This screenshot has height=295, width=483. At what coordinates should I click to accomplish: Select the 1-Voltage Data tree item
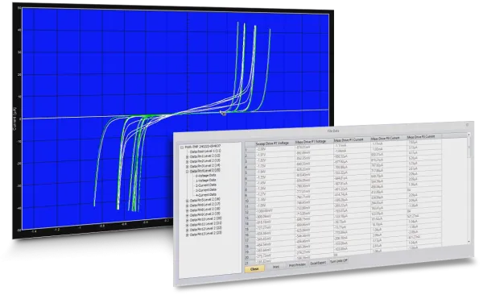coord(206,181)
